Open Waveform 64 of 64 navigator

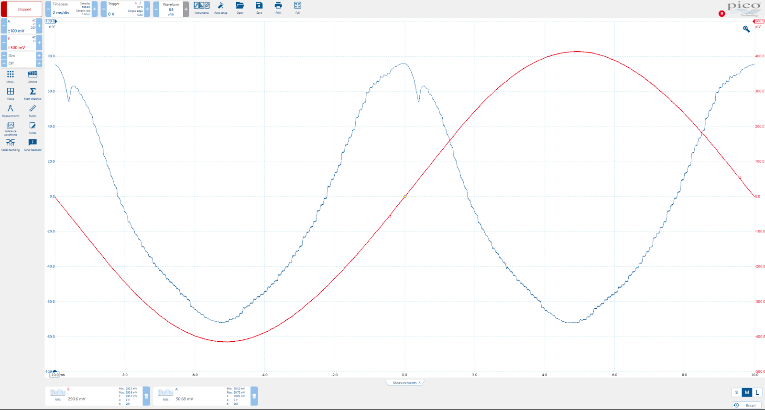coord(171,9)
